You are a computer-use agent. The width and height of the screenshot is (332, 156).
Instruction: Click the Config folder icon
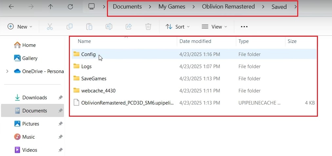click(76, 54)
